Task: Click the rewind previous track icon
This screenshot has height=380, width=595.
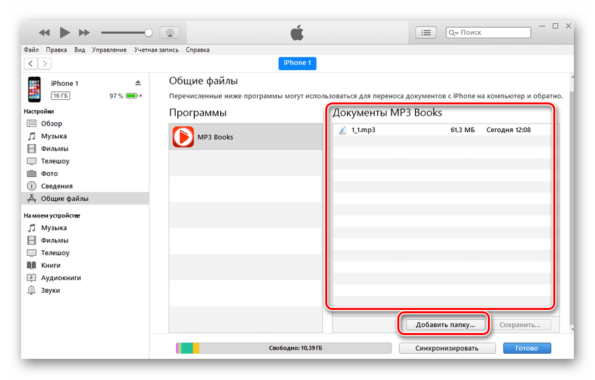Action: click(x=44, y=32)
